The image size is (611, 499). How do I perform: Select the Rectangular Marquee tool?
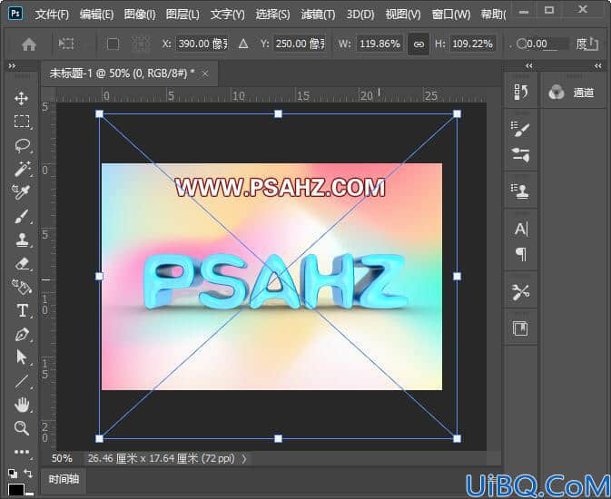pyautogui.click(x=22, y=122)
